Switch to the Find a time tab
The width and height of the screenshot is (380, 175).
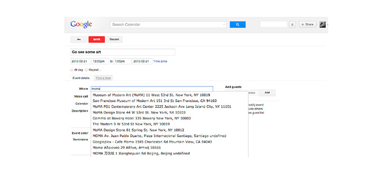point(103,78)
